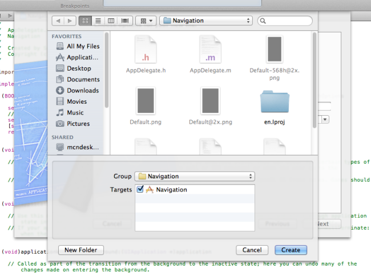Screen dimensions: 371x277
Task: Open the en.lproj folder
Action: [275, 101]
